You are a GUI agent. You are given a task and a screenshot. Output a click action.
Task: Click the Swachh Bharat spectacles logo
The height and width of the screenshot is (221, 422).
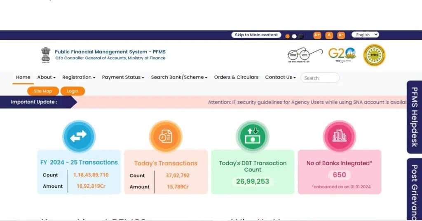pyautogui.click(x=305, y=55)
